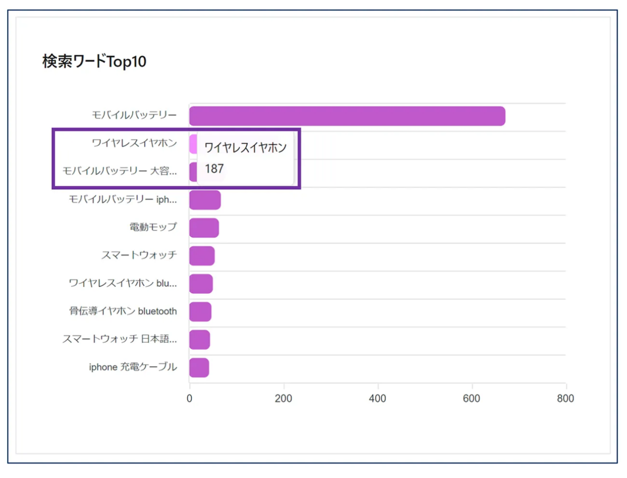
Task: Click the 187 value in the tooltip
Action: 214,169
